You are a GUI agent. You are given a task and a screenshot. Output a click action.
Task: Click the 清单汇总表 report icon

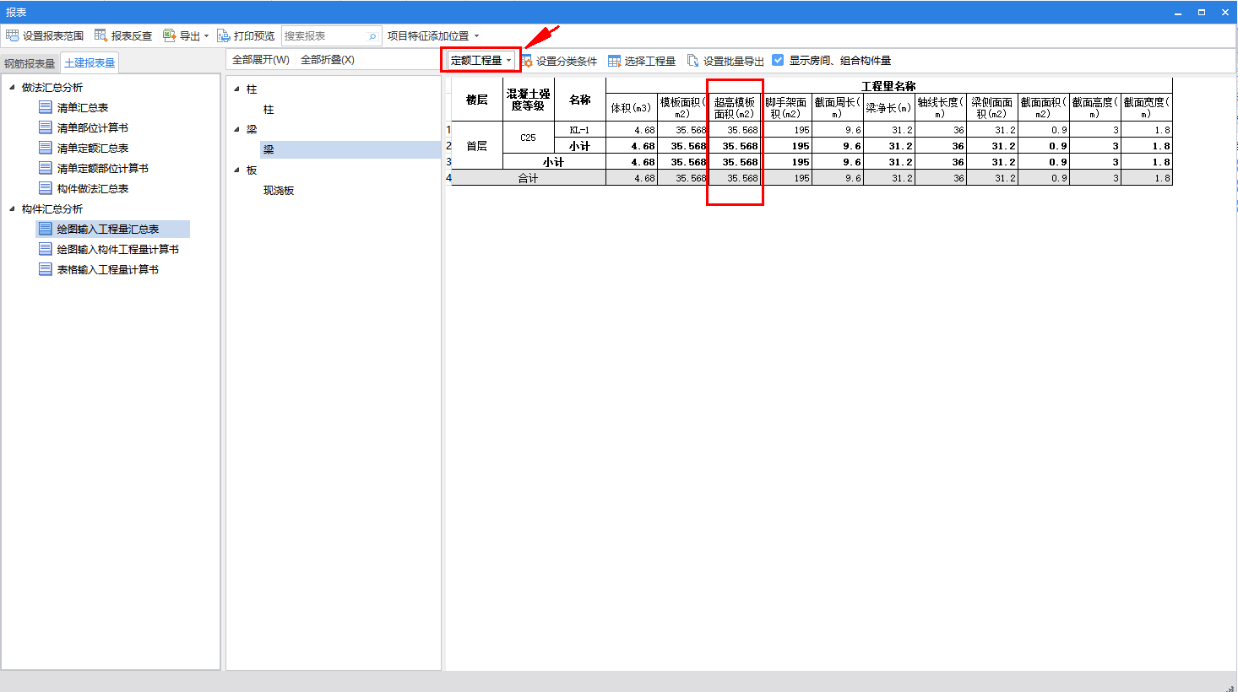46,107
